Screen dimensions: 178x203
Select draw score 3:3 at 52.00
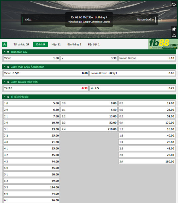(89, 123)
